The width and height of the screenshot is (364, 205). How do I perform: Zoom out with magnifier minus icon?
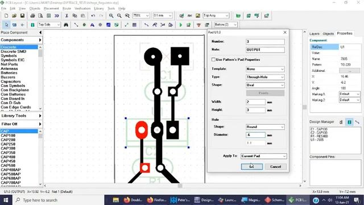coord(119,15)
